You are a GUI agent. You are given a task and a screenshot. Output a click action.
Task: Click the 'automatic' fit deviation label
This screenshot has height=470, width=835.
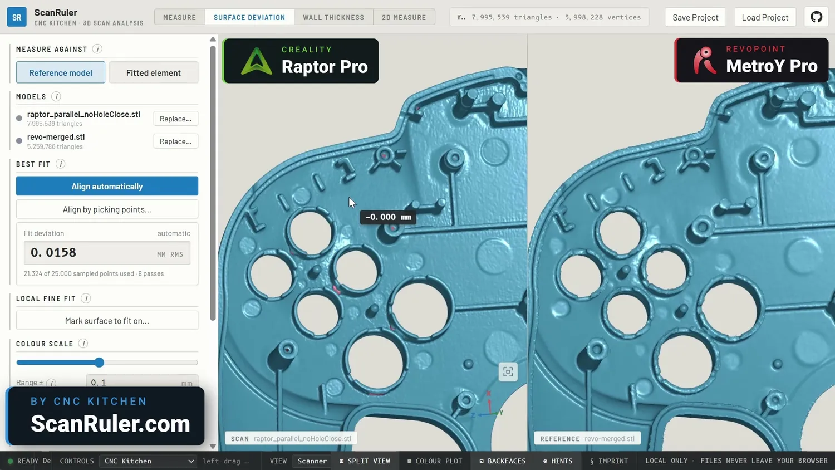[x=174, y=233]
